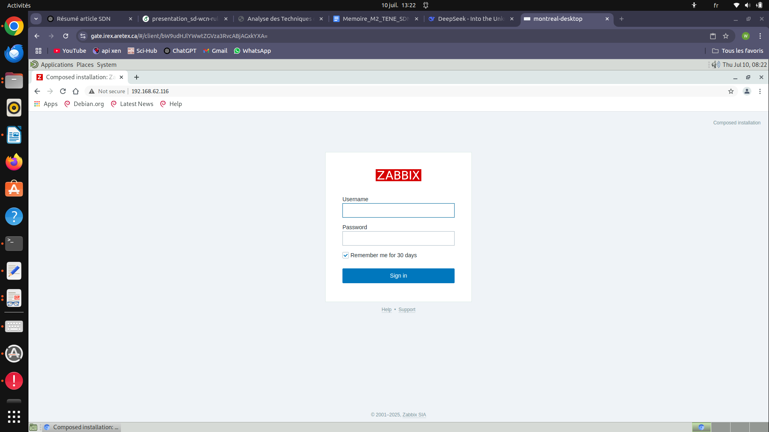
Task: Open the remote browser profile icon
Action: click(x=747, y=91)
